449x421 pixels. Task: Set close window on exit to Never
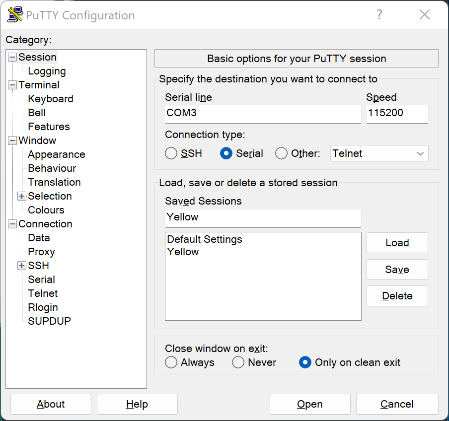238,362
